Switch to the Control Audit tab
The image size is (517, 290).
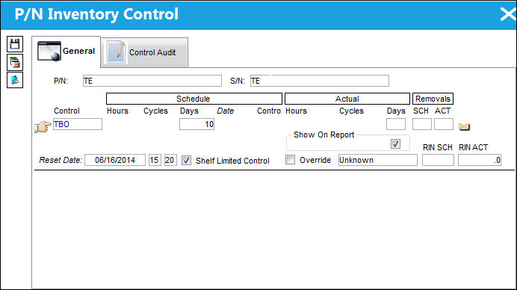point(145,52)
